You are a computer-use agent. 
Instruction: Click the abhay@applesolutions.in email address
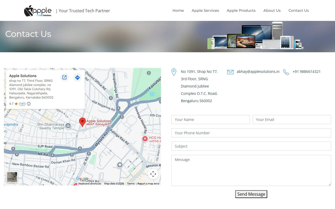pos(258,72)
